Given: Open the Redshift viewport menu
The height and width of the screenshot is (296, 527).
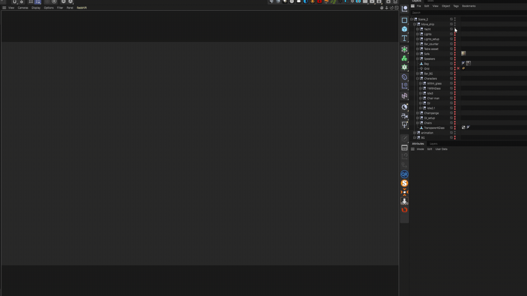Looking at the screenshot, I should pos(82,8).
